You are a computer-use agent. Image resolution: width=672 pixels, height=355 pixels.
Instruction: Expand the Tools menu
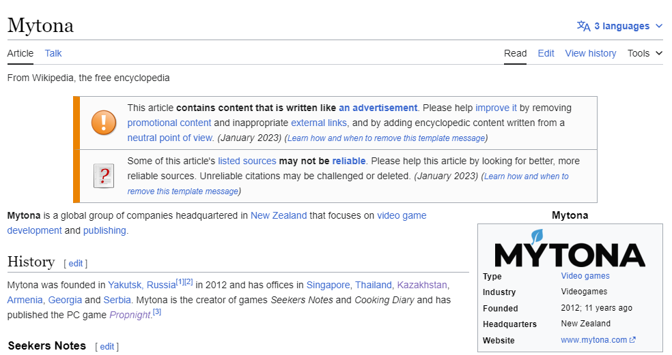(x=645, y=53)
